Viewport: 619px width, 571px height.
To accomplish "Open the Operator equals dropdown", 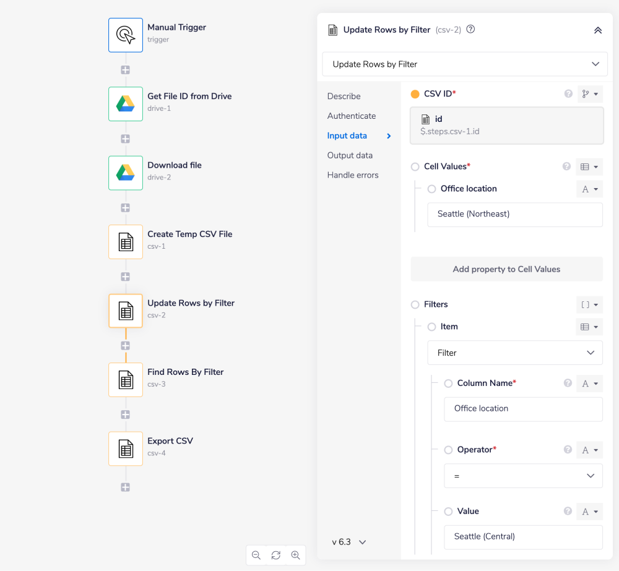I will [x=523, y=476].
